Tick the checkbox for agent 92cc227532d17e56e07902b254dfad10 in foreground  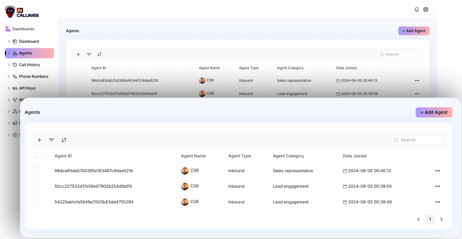[x=38, y=185]
